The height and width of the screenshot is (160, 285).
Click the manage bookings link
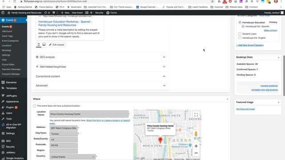pos(269,86)
